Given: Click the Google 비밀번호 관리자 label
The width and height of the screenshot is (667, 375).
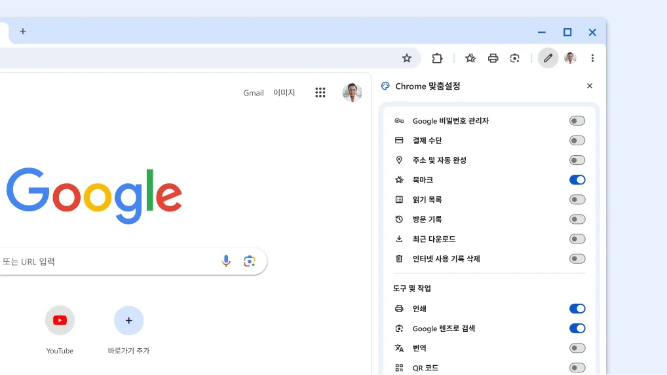Looking at the screenshot, I should tap(451, 120).
